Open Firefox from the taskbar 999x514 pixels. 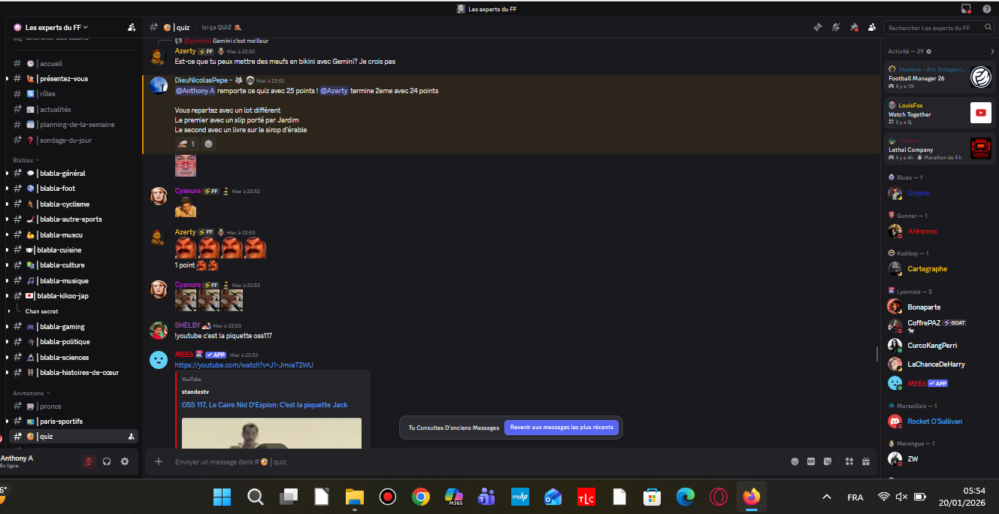pyautogui.click(x=752, y=497)
